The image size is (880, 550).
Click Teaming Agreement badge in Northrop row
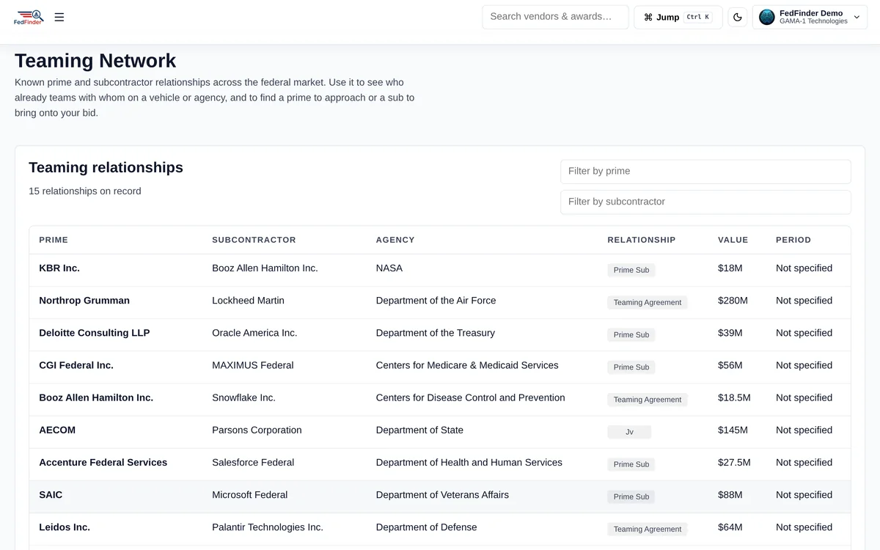(648, 302)
